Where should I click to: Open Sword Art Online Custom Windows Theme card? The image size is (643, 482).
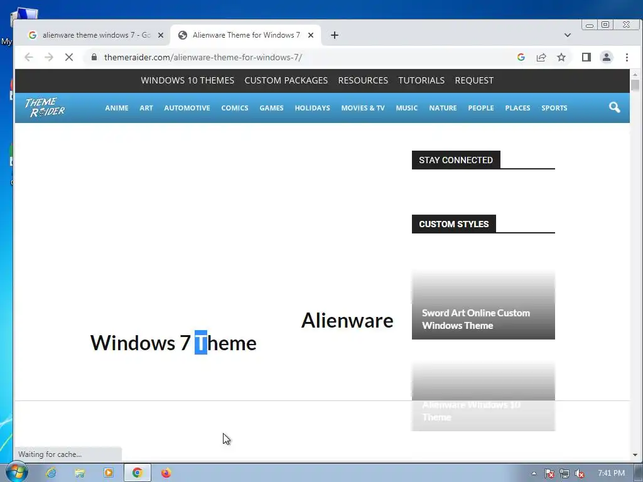(x=483, y=306)
